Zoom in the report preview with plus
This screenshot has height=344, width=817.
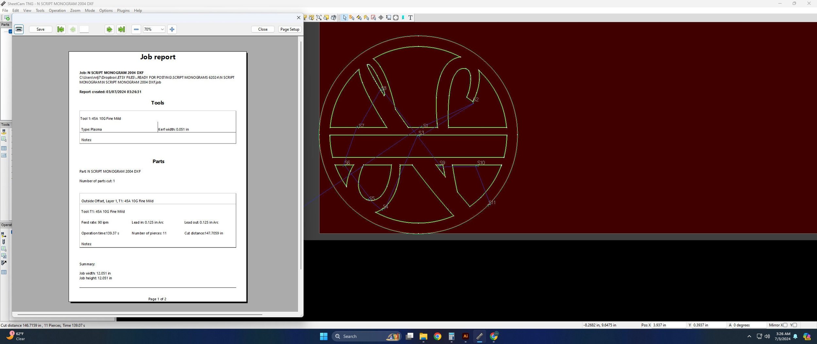pos(172,29)
